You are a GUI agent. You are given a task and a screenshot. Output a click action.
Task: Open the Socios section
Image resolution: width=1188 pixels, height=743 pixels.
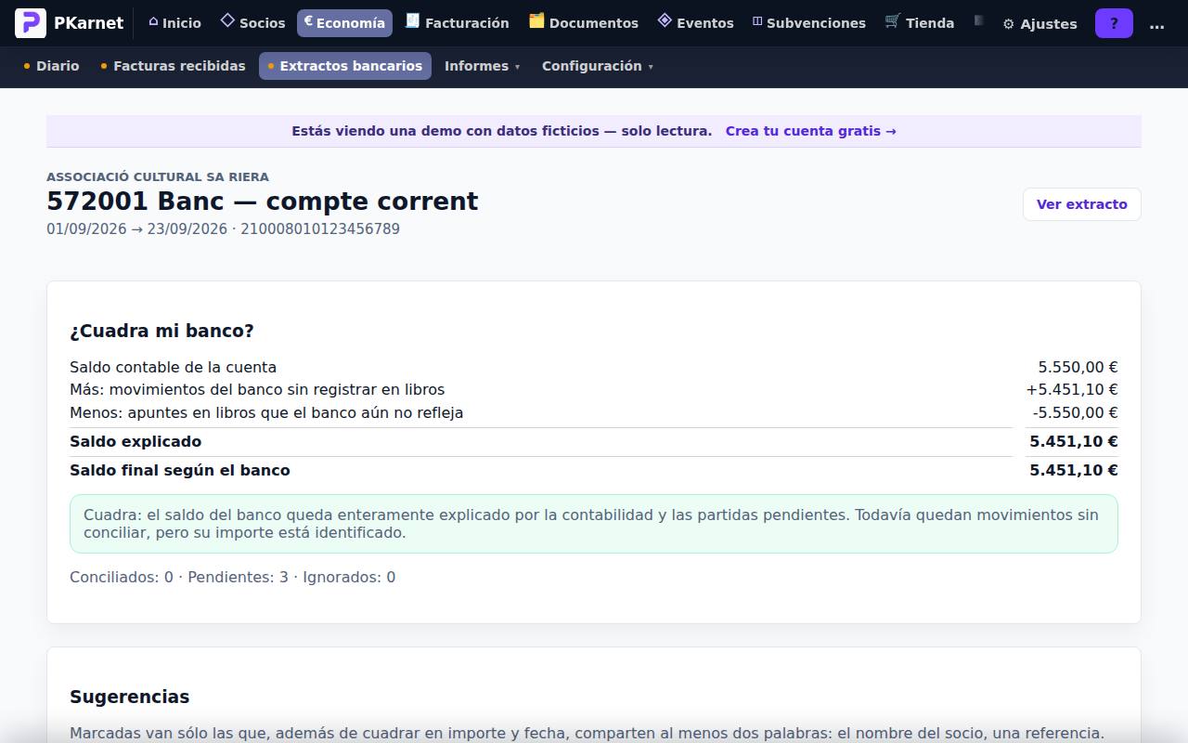[252, 23]
